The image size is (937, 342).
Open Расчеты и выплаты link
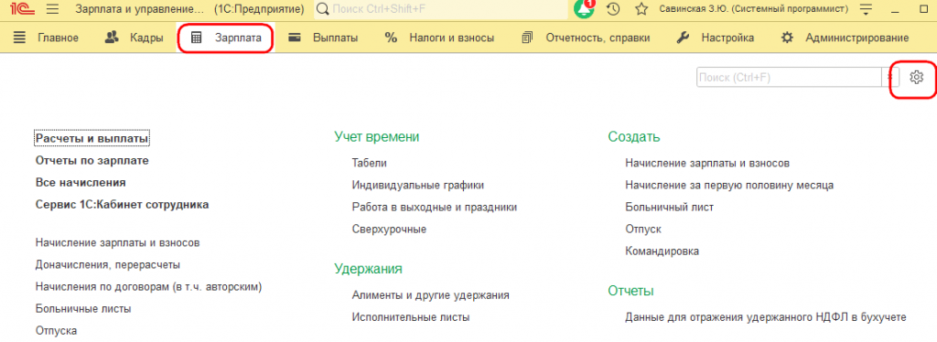(x=92, y=138)
